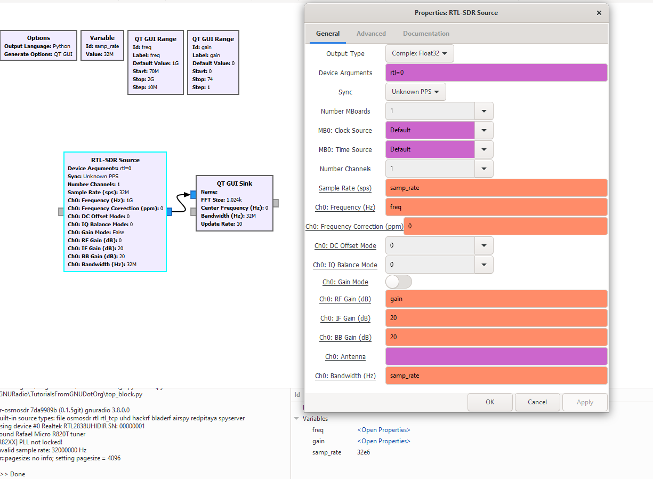Click RTL-SDR Source gray input port
Viewport: 653px width, 479px height.
(61, 212)
